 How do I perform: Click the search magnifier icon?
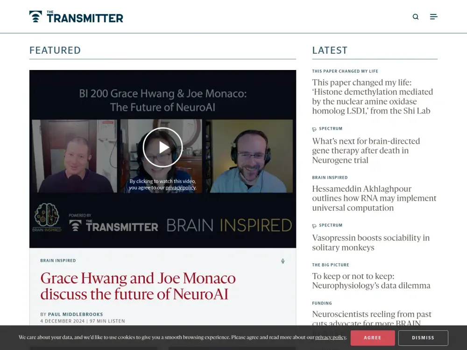click(416, 17)
